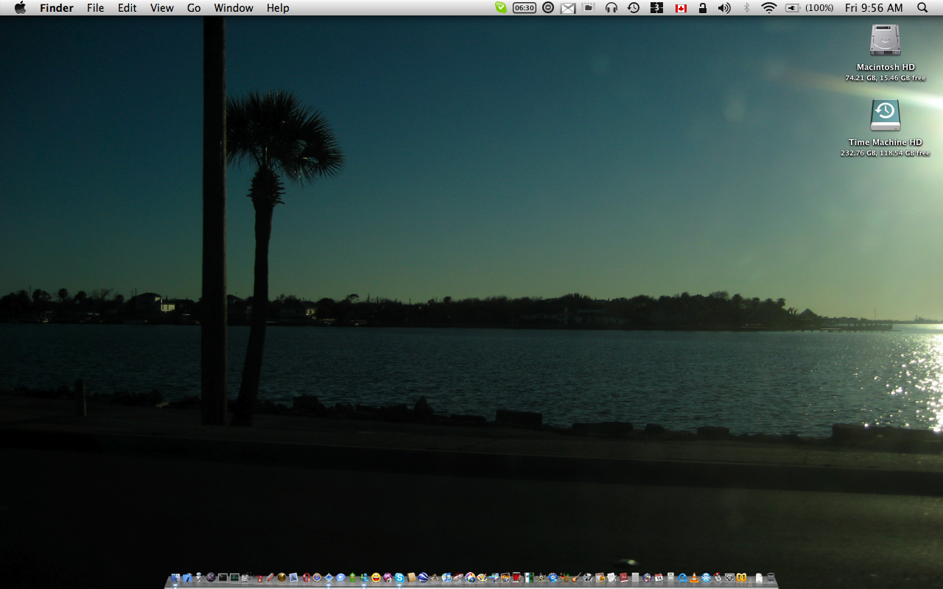Open the Edit menu

coord(127,7)
